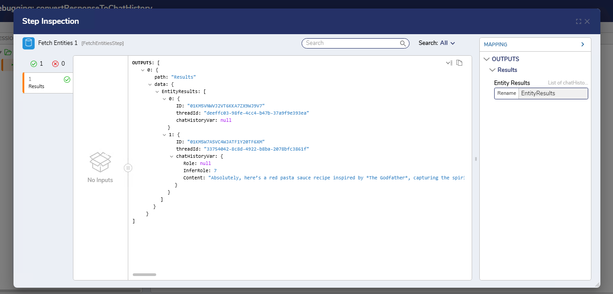Collapse the OUTPUTS section in mapping panel
The image size is (613, 294).
487,59
